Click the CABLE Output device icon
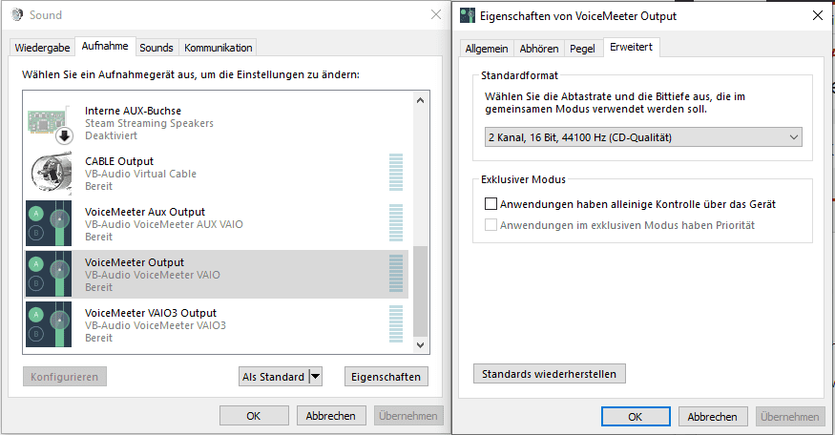The image size is (835, 435). (x=50, y=173)
